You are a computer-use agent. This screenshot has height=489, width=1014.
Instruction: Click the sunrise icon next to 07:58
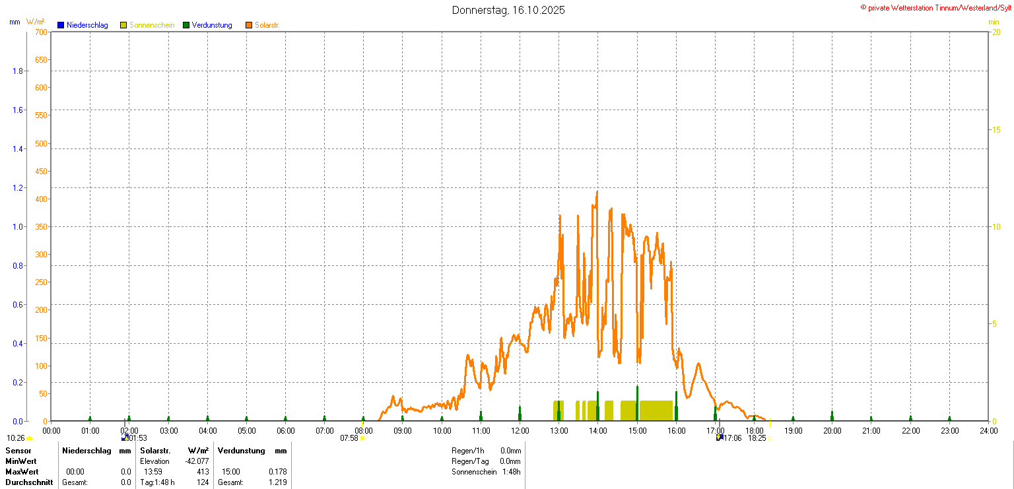362,438
